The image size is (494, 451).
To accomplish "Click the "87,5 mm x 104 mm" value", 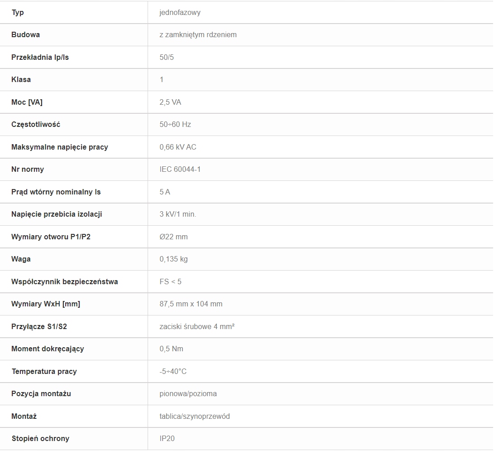I will [191, 304].
